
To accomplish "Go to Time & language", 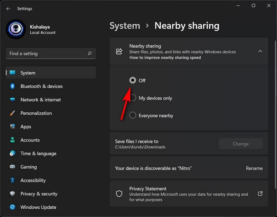I will tap(51, 153).
